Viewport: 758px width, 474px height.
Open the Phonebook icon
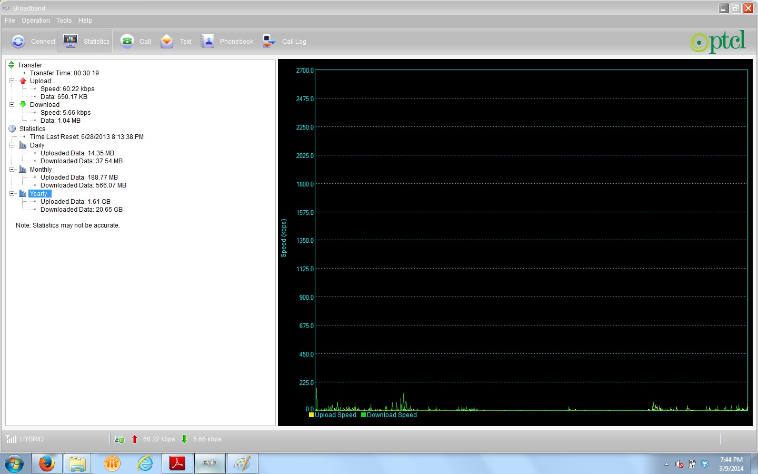click(x=207, y=41)
